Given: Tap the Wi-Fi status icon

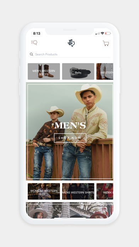Looking at the screenshot, I should tap(102, 33).
